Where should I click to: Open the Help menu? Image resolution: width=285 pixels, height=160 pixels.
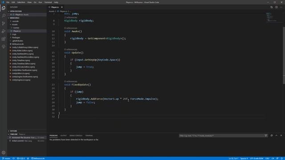click(x=56, y=2)
